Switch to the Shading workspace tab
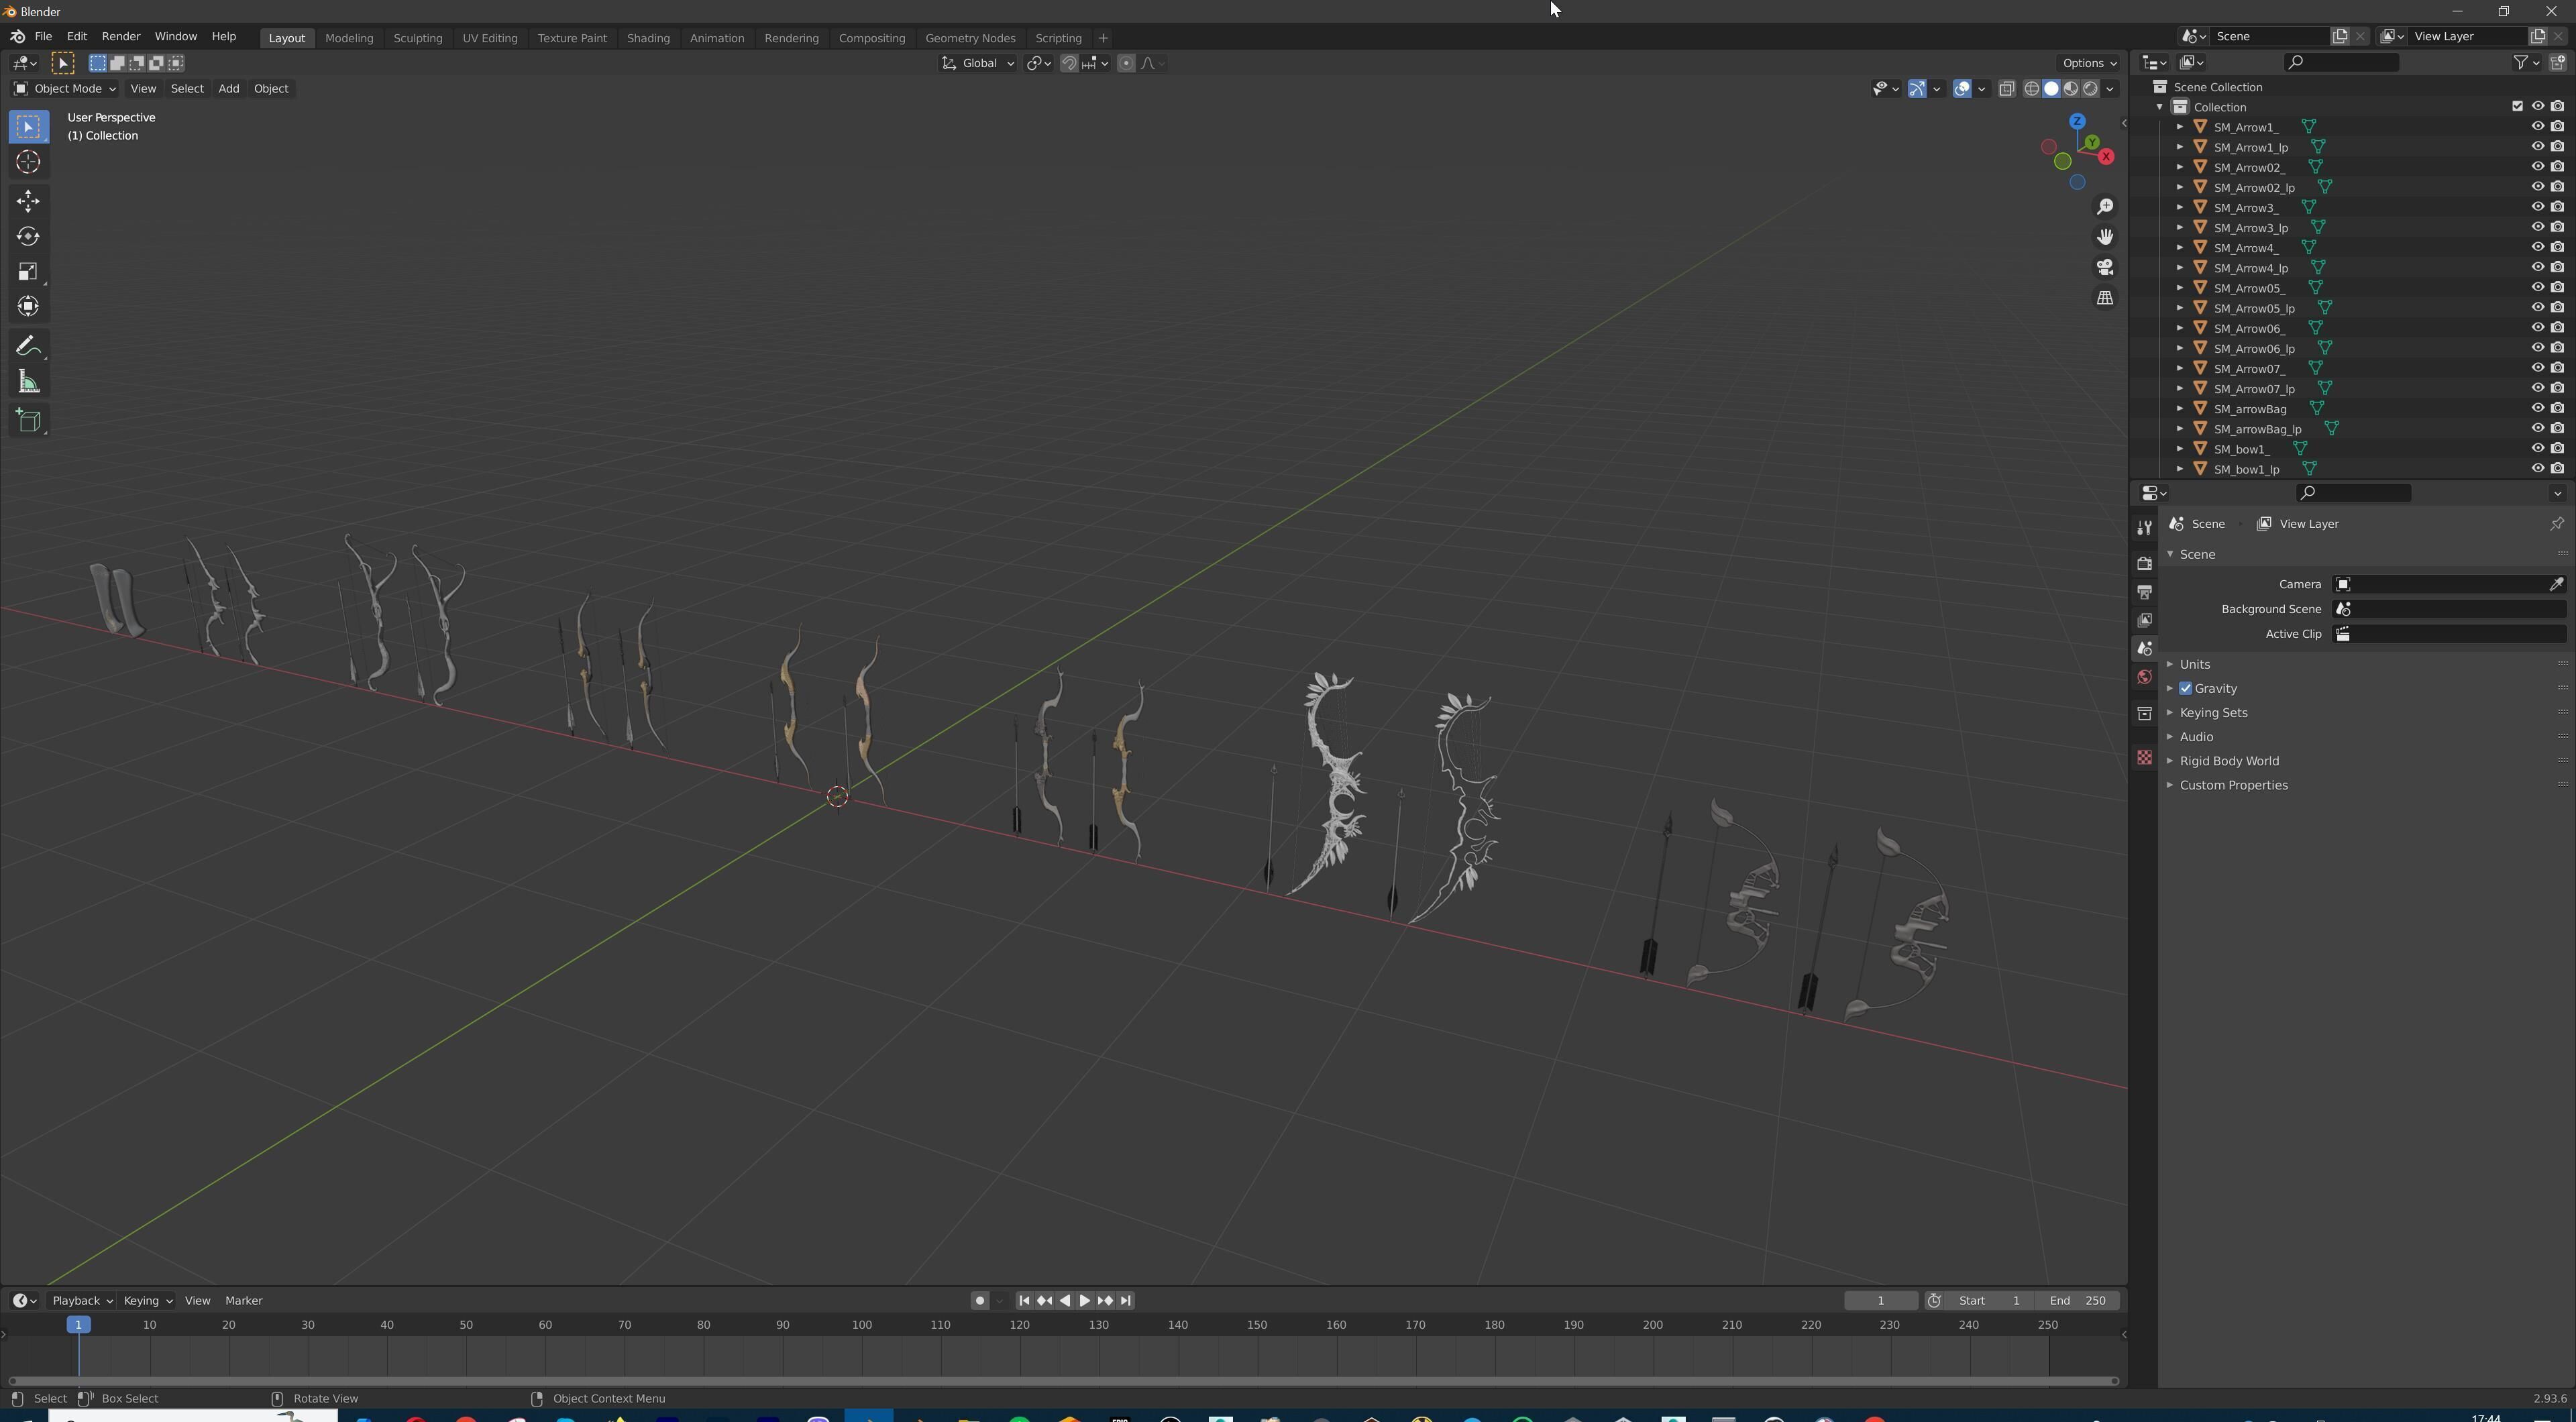 [x=647, y=38]
